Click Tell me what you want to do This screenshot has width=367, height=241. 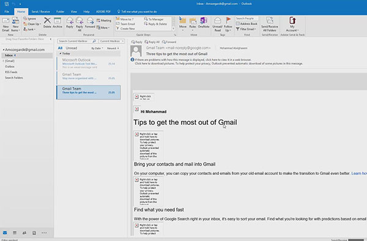click(137, 12)
